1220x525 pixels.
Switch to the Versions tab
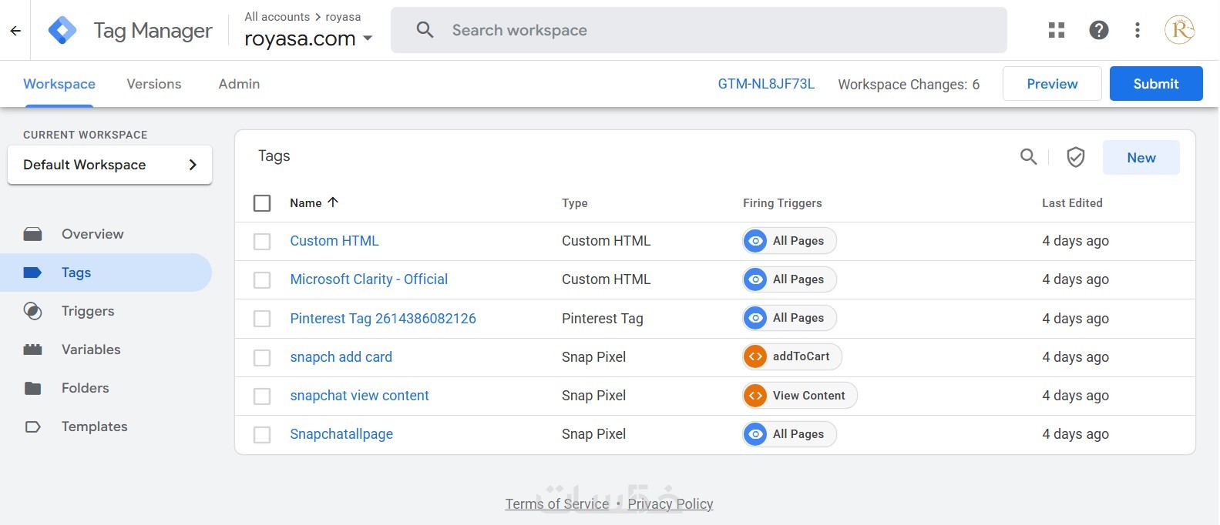point(154,84)
